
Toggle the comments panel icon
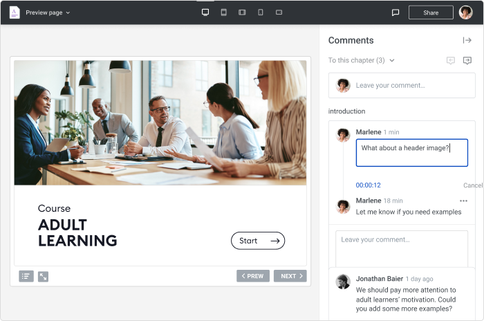[395, 12]
